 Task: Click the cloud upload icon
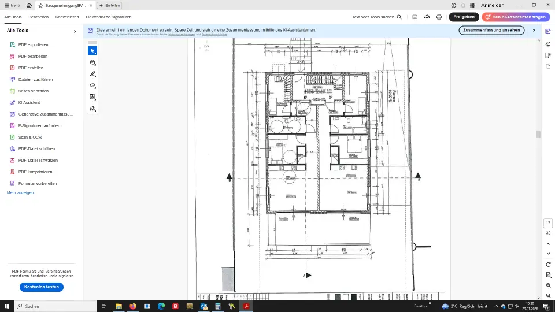(x=427, y=17)
